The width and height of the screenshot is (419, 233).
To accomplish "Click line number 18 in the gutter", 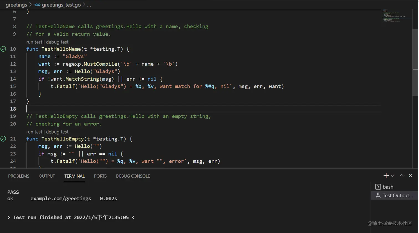I will (13, 109).
